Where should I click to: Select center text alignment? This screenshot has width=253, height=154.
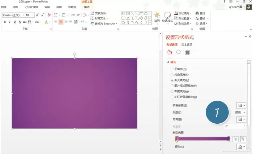coord(61,22)
